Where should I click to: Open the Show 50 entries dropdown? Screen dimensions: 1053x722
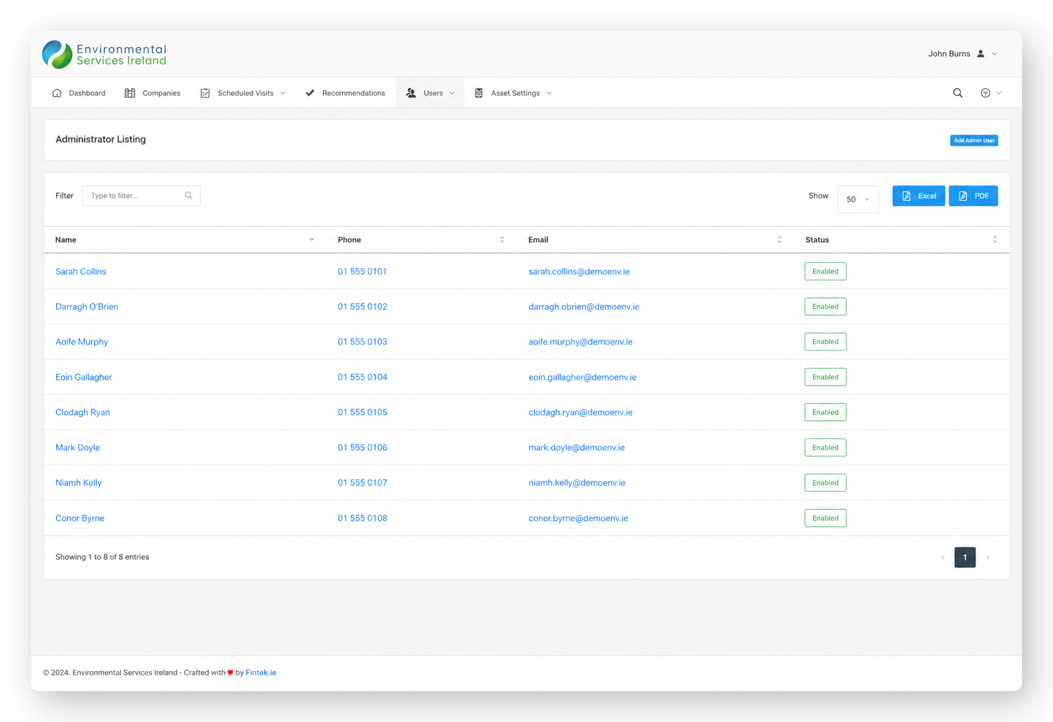pyautogui.click(x=857, y=199)
